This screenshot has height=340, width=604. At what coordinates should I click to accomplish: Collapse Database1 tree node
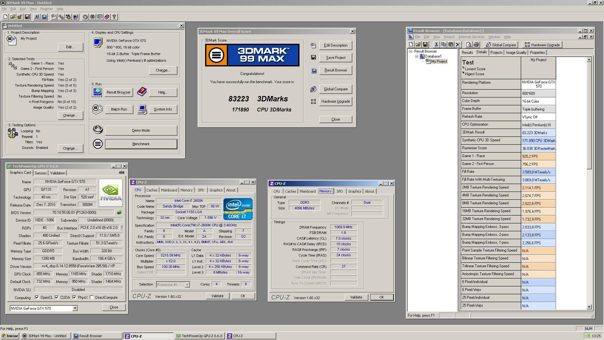[x=417, y=56]
